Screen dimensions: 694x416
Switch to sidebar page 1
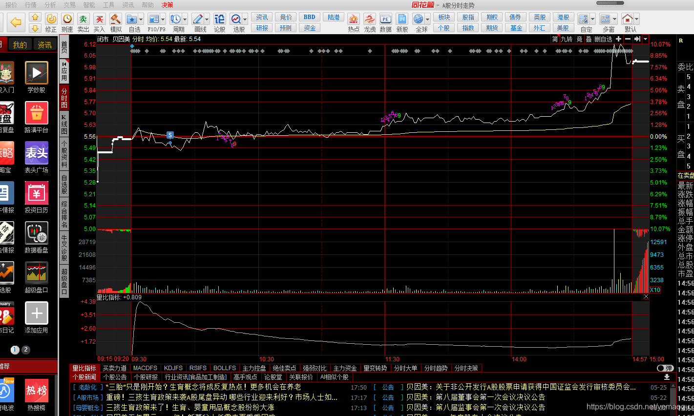[15, 350]
